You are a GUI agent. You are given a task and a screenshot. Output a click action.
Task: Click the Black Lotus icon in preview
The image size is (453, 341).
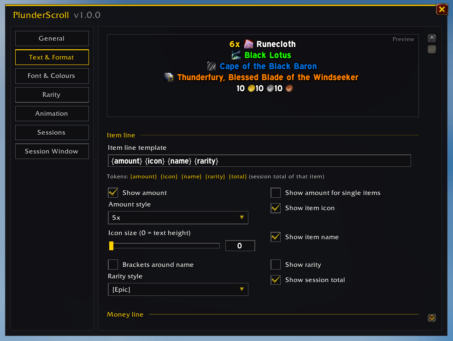236,55
